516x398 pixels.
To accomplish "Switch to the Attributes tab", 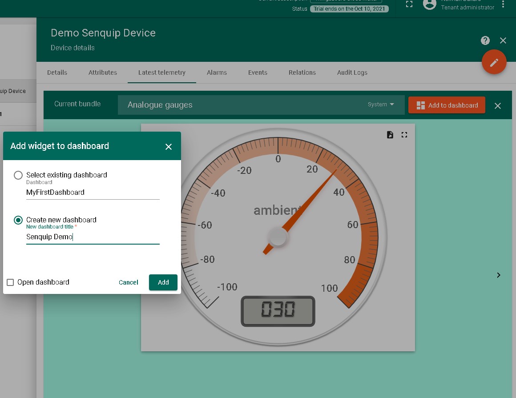I will [102, 72].
